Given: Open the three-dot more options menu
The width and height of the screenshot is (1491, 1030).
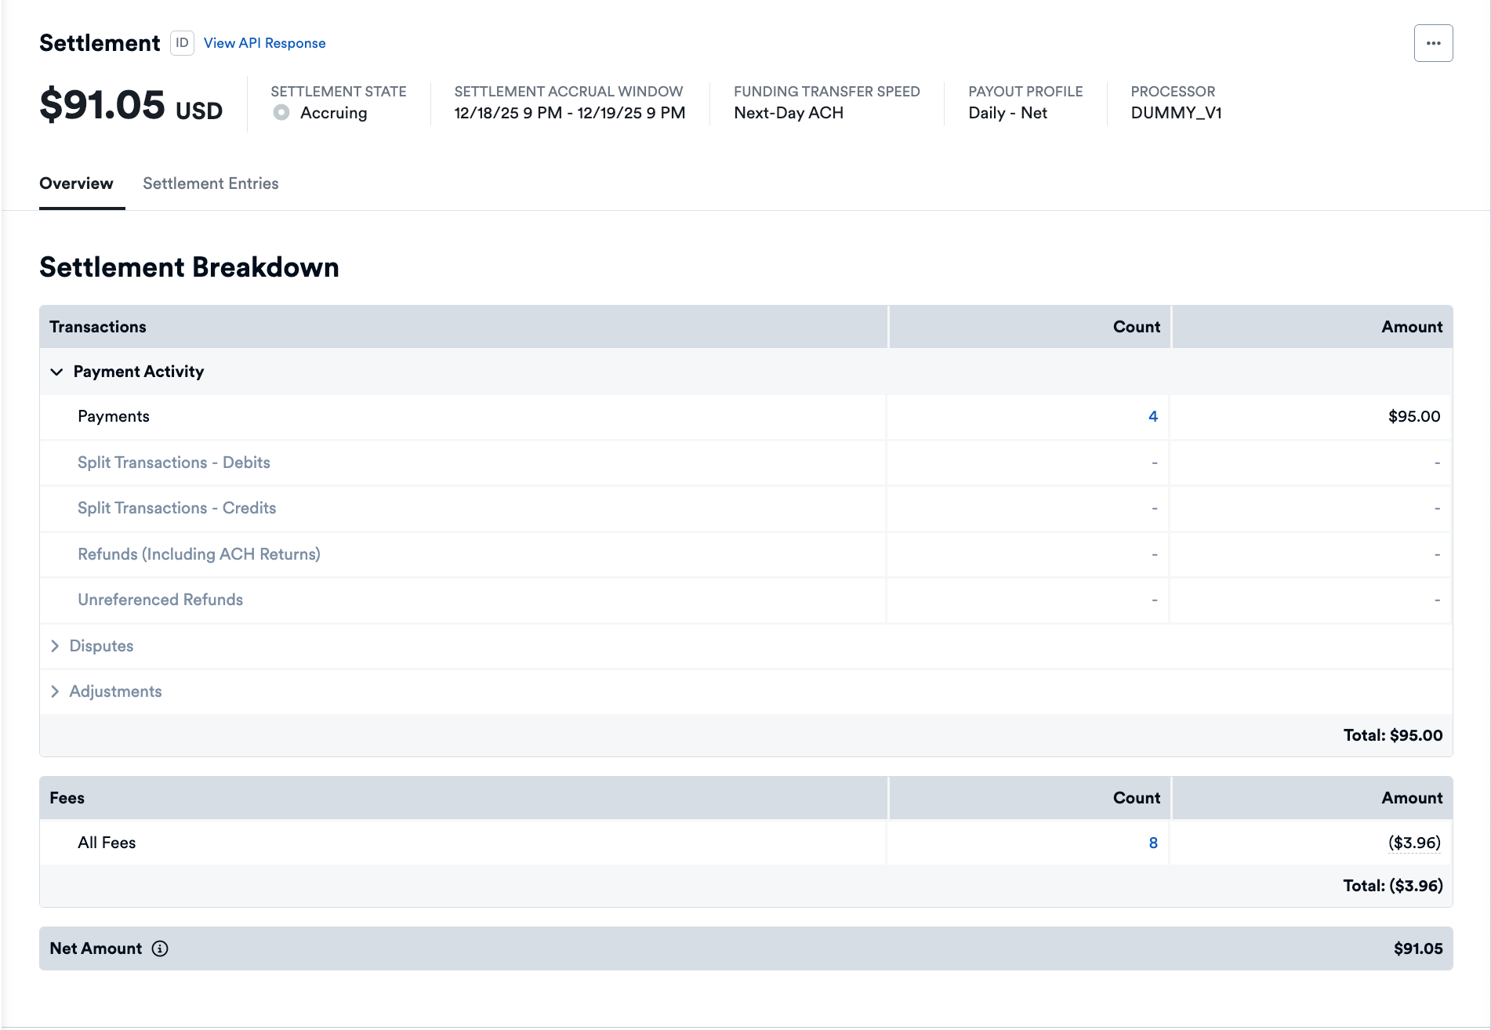Looking at the screenshot, I should [1433, 43].
